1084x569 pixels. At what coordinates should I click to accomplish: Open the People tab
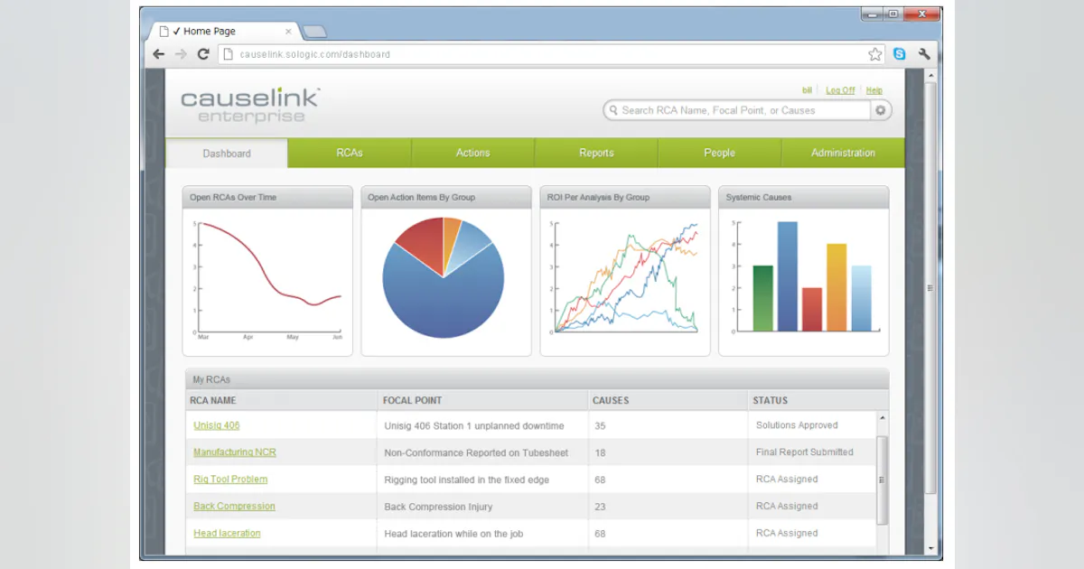tap(719, 153)
